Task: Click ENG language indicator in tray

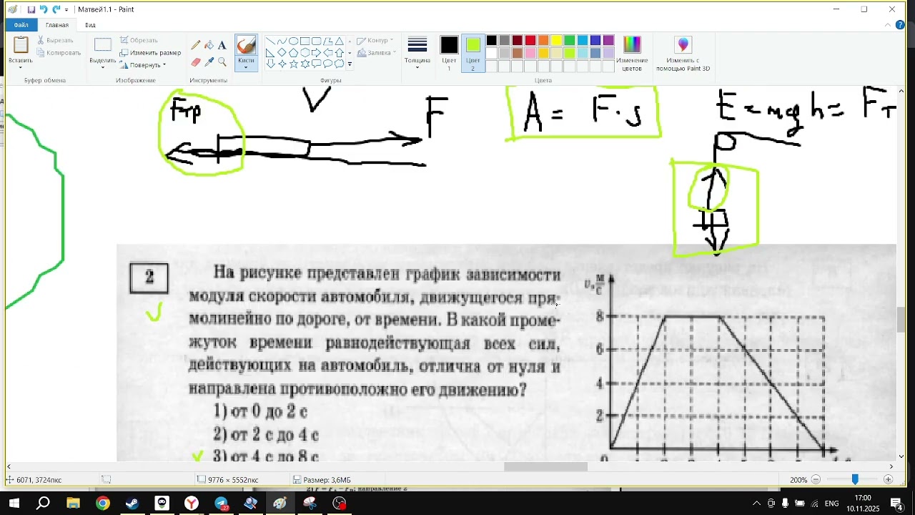Action: coord(832,504)
